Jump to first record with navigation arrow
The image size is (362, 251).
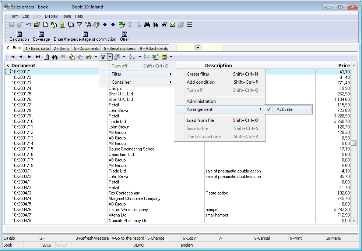pyautogui.click(x=13, y=57)
